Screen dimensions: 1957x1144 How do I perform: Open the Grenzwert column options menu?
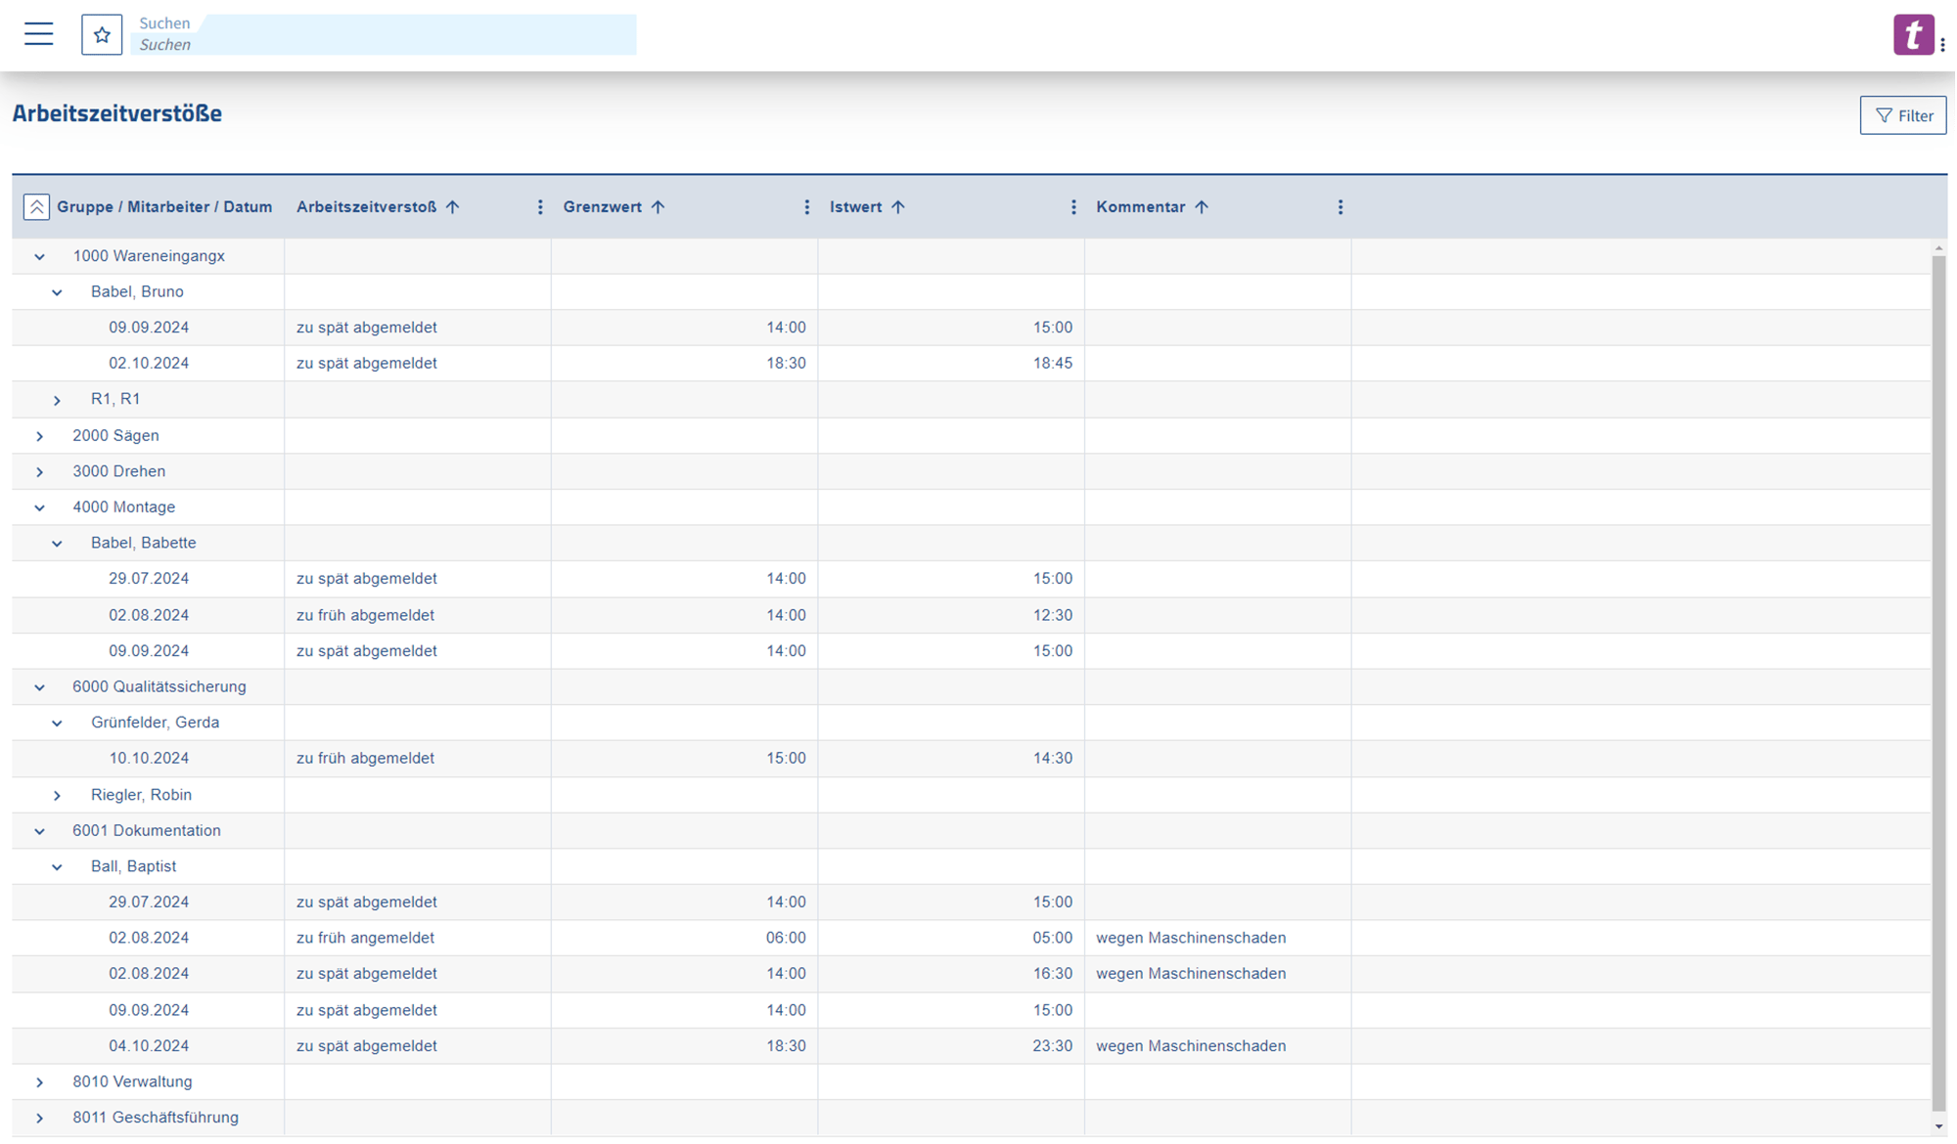pyautogui.click(x=807, y=206)
